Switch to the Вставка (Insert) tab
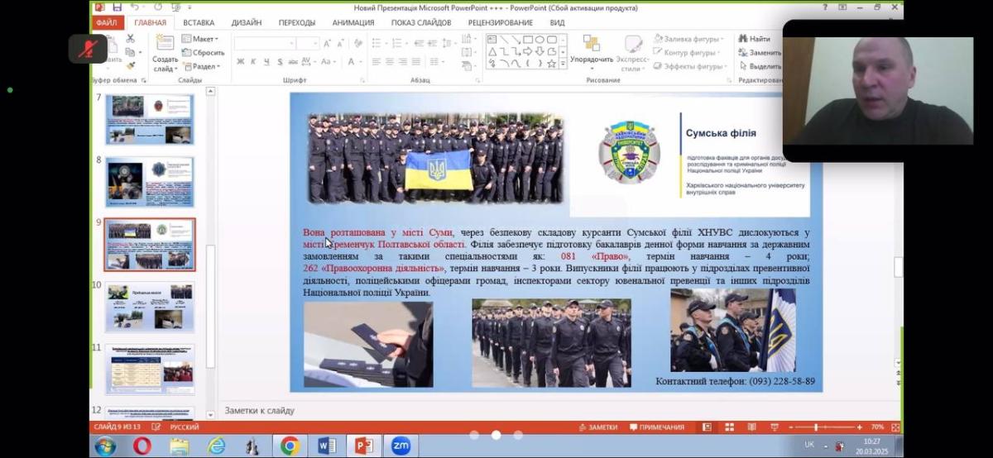This screenshot has height=458, width=993. point(199,22)
